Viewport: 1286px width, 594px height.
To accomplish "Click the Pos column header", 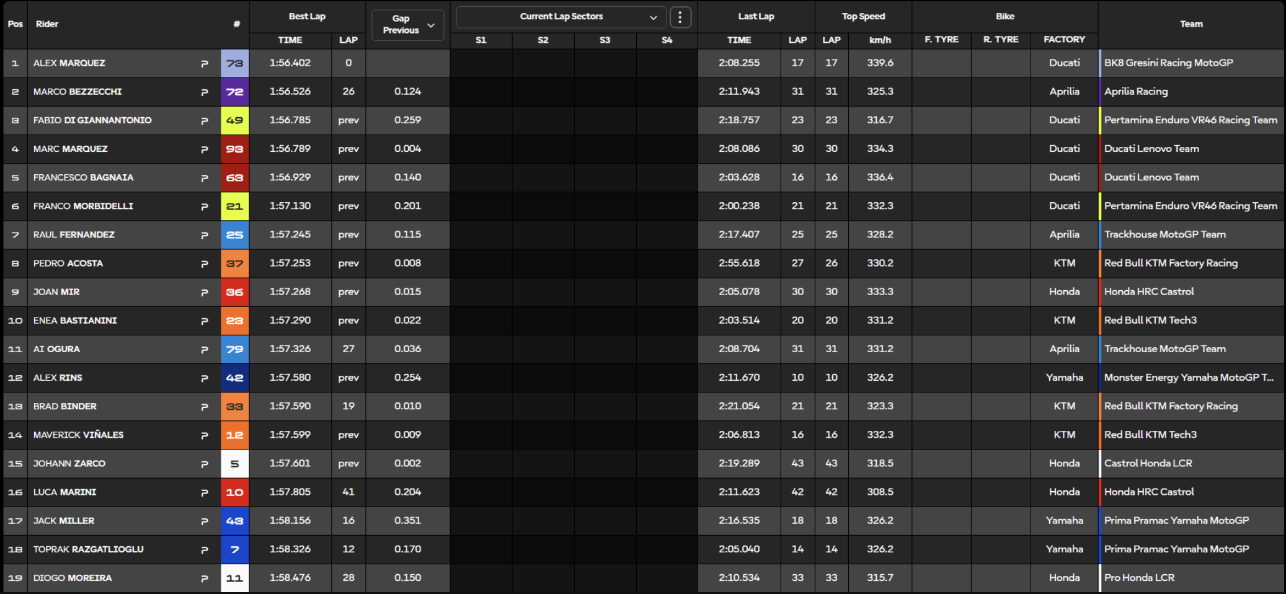I will pyautogui.click(x=15, y=24).
